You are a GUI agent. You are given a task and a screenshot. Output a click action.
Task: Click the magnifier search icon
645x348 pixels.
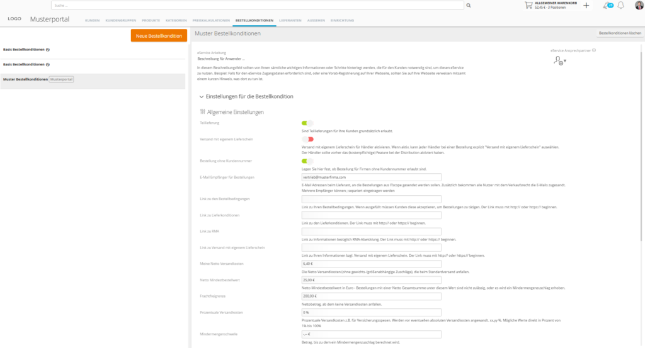(x=468, y=5)
